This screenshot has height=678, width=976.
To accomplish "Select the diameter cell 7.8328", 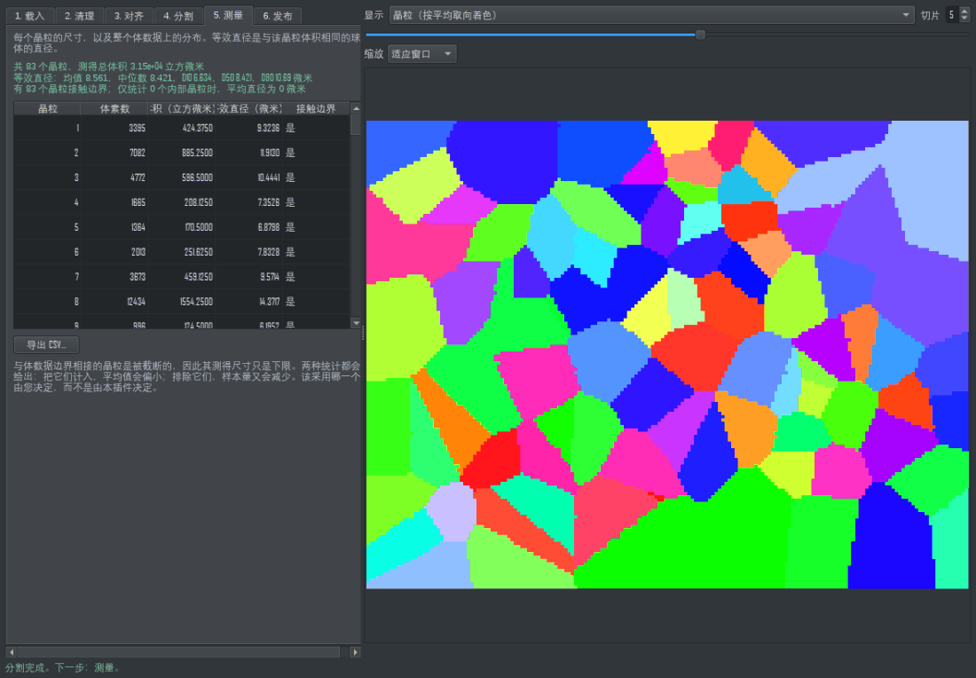I will click(x=249, y=252).
